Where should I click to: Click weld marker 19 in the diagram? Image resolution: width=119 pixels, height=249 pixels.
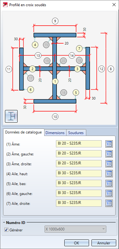coord(47,61)
